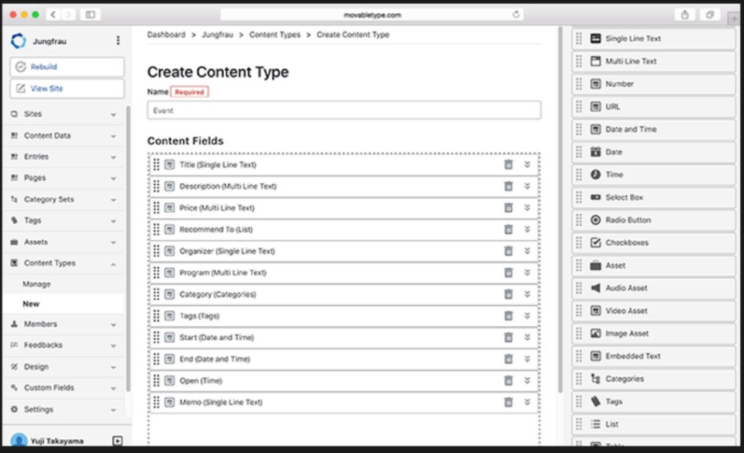Choose the Date field type with calendar icon
Screen dimensions: 744x453
[655, 152]
